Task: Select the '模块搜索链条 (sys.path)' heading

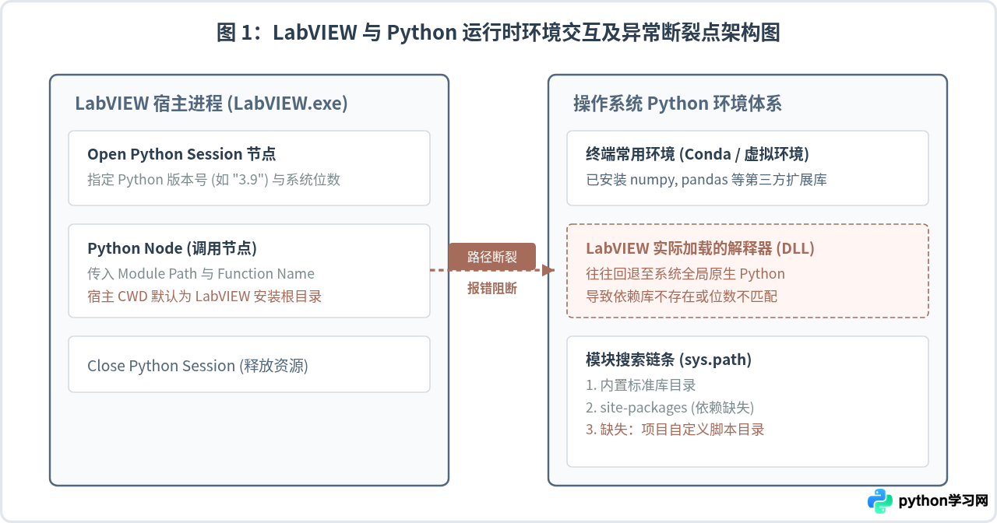Action: (668, 360)
